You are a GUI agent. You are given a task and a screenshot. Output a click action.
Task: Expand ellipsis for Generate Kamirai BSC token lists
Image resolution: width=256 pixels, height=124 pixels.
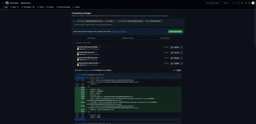pos(99,58)
